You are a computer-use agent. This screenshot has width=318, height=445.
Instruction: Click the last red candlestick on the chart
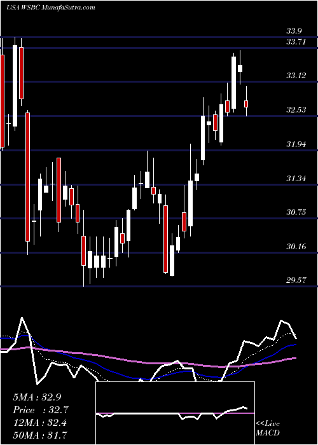(x=246, y=104)
